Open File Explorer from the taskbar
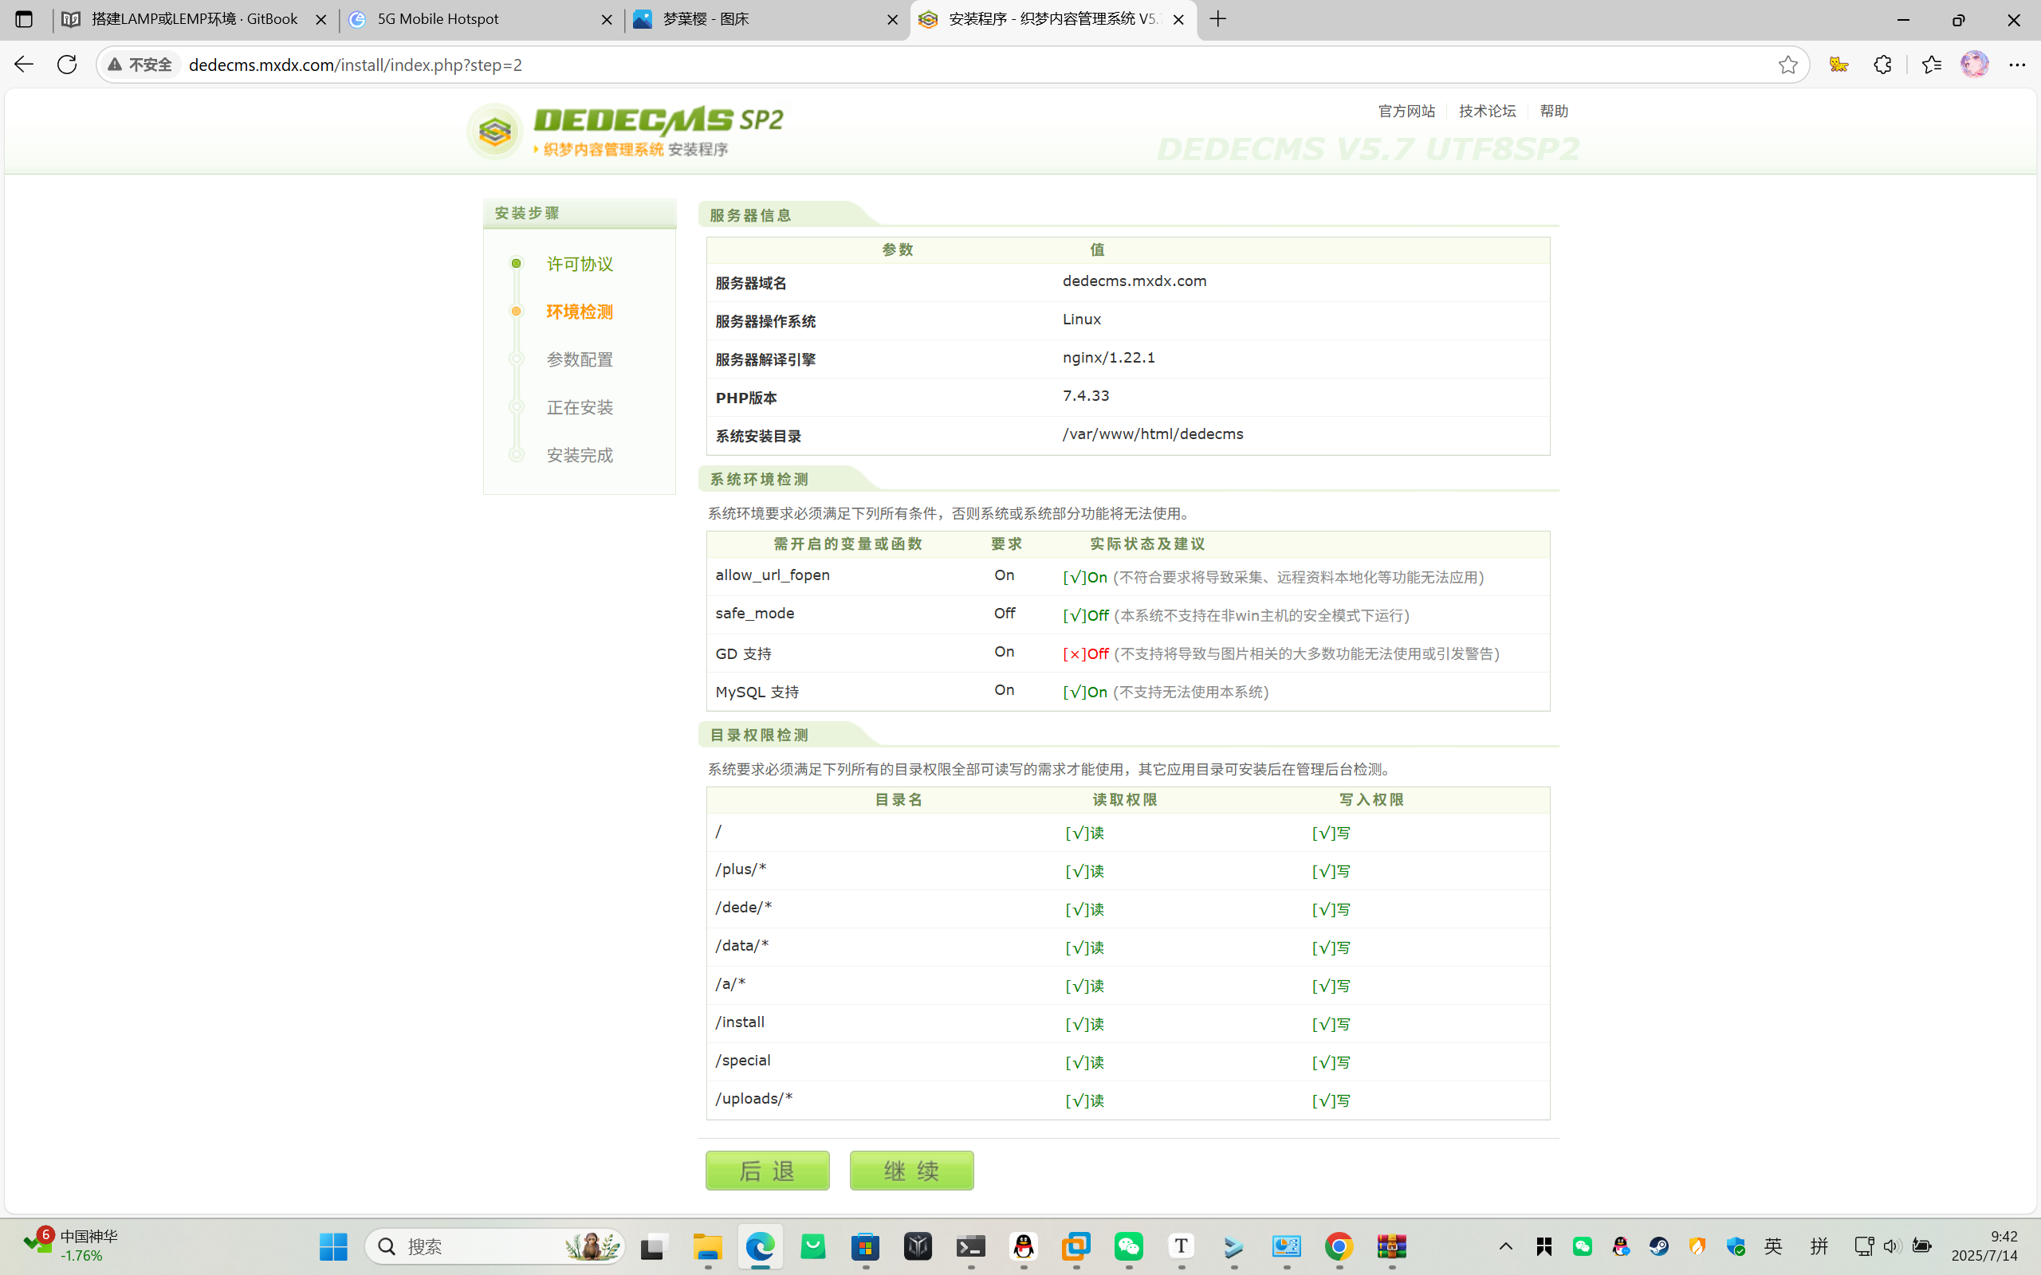The height and width of the screenshot is (1275, 2041). click(x=708, y=1246)
